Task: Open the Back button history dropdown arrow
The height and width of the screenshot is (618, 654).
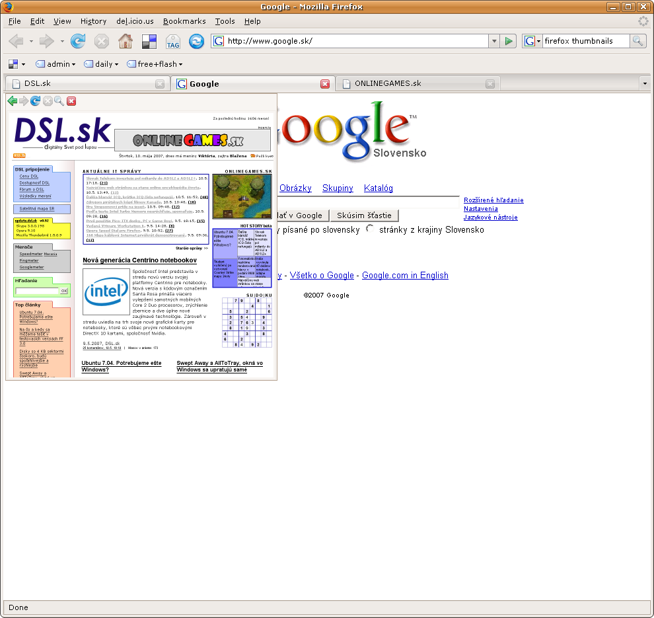Action: pyautogui.click(x=31, y=42)
